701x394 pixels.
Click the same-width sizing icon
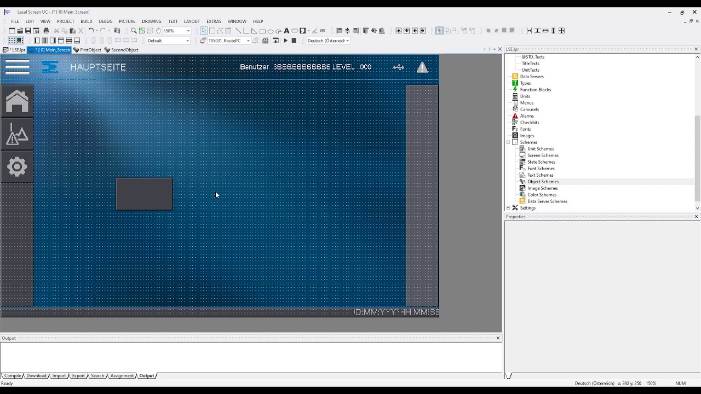[545, 31]
